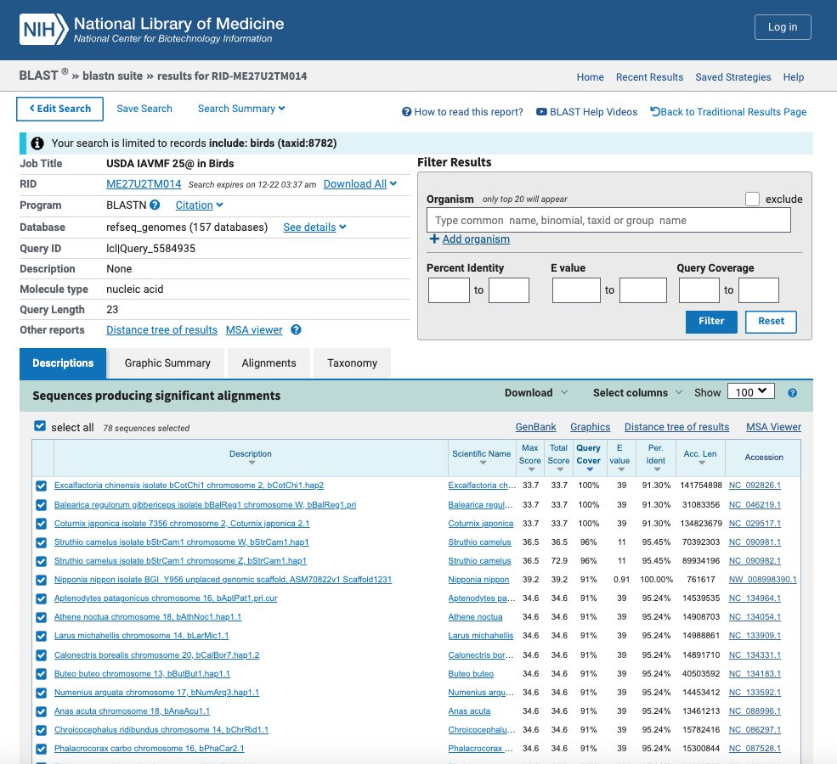Sort by Per. Ident column arrow
Viewport: 837px width, 764px height.
tap(657, 469)
